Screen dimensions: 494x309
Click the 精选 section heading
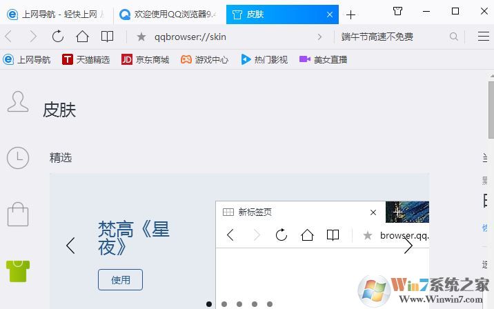(61, 158)
